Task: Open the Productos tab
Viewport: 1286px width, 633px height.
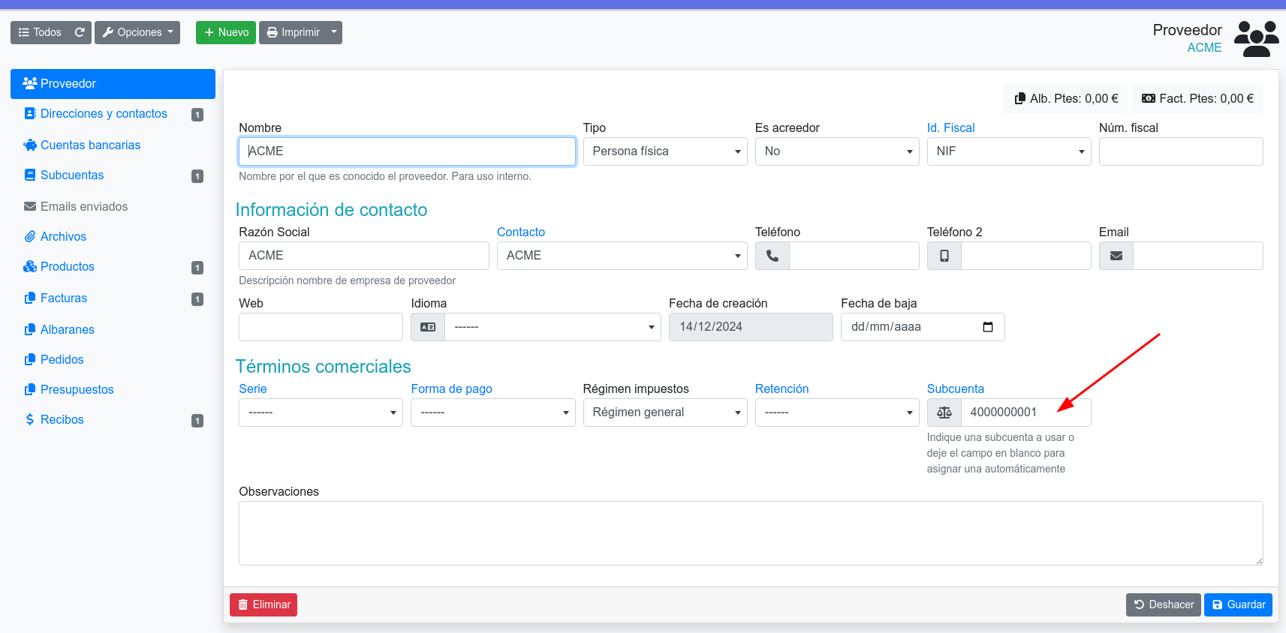Action: click(113, 267)
